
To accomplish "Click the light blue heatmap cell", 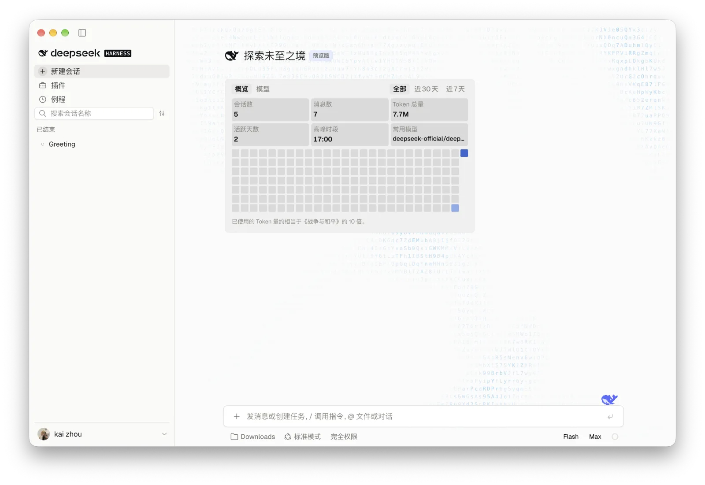I will click(x=455, y=208).
